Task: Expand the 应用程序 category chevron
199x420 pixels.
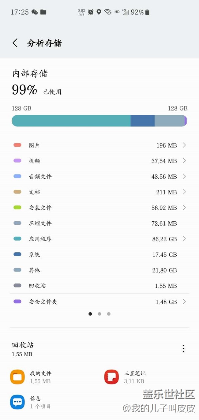Action: tap(184, 239)
